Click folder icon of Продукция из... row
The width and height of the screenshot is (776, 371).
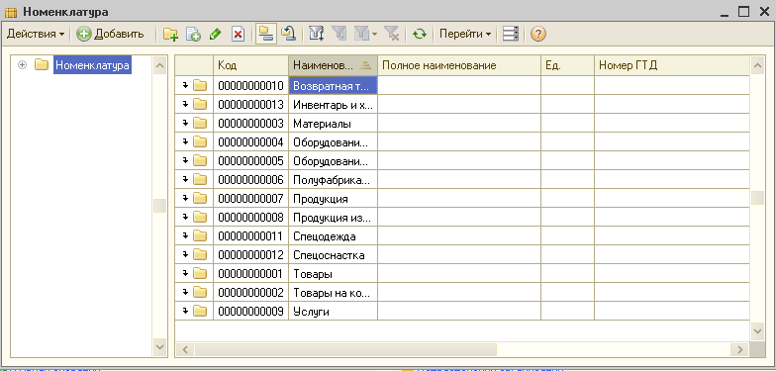pos(200,218)
